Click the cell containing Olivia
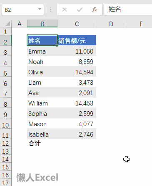 (x=42, y=71)
